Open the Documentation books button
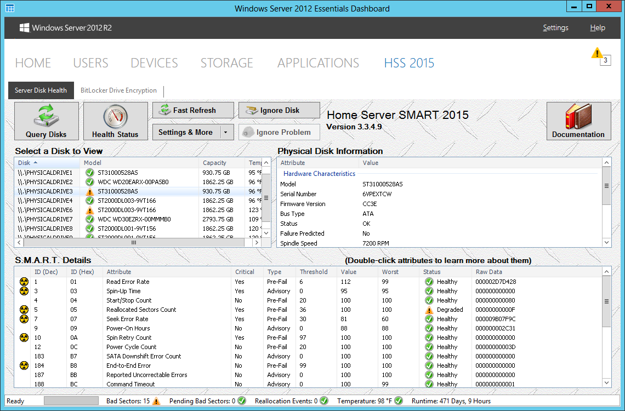This screenshot has width=625, height=411. tap(578, 121)
